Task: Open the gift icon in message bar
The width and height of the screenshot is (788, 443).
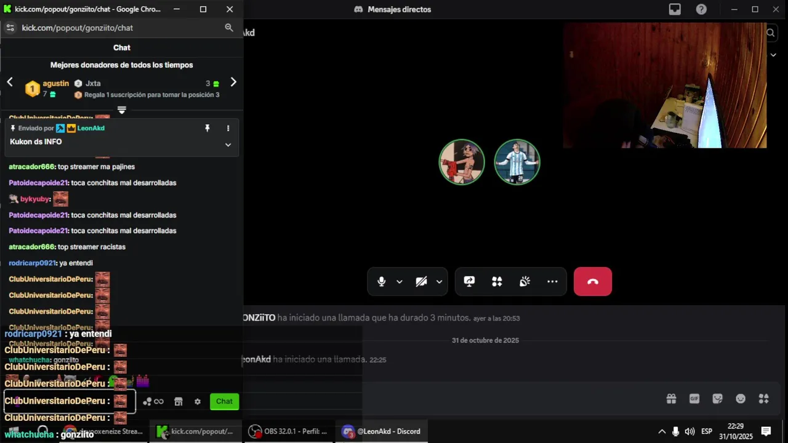Action: (671, 399)
